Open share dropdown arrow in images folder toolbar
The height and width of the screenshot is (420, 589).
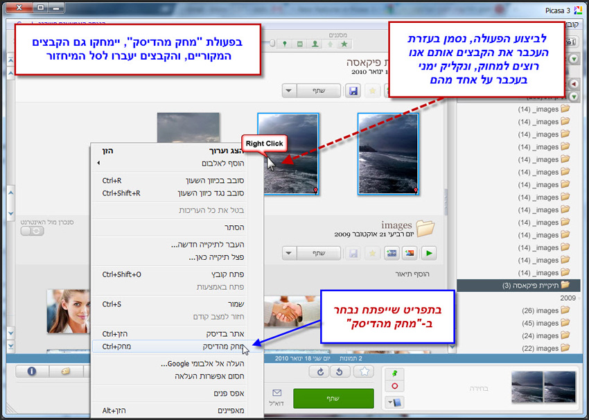(x=289, y=253)
